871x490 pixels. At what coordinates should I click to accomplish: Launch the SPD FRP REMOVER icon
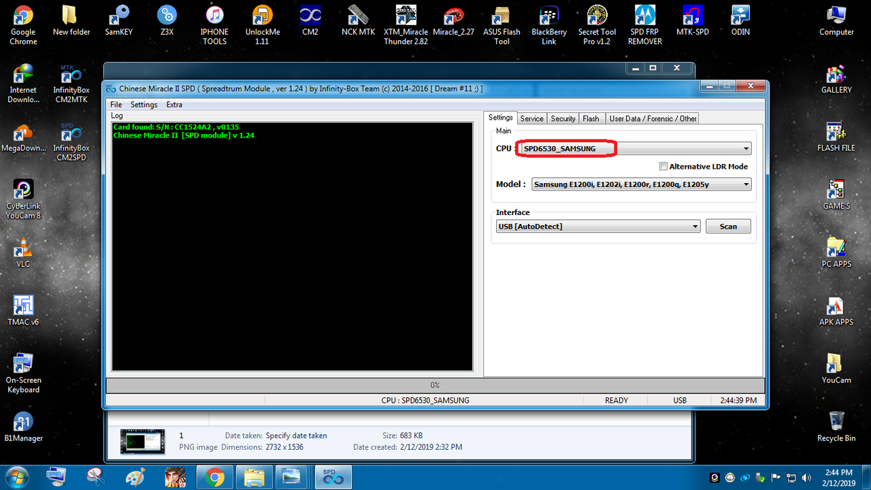[x=645, y=25]
